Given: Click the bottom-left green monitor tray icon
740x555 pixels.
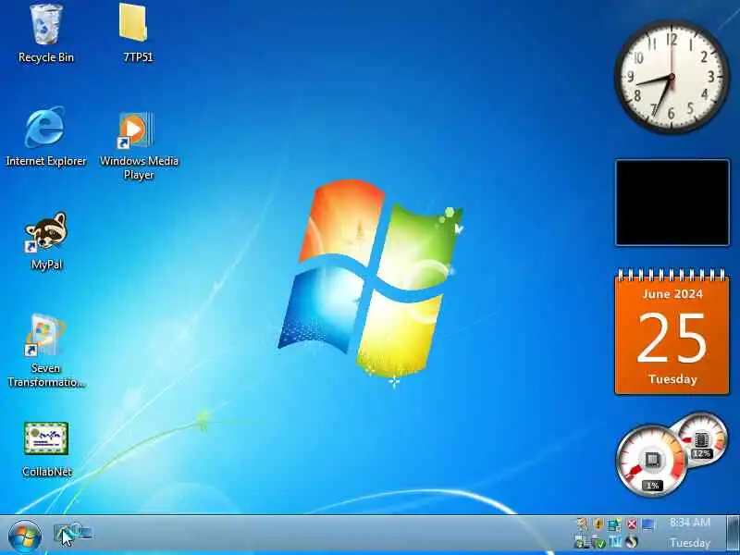Looking at the screenshot, I should [583, 543].
